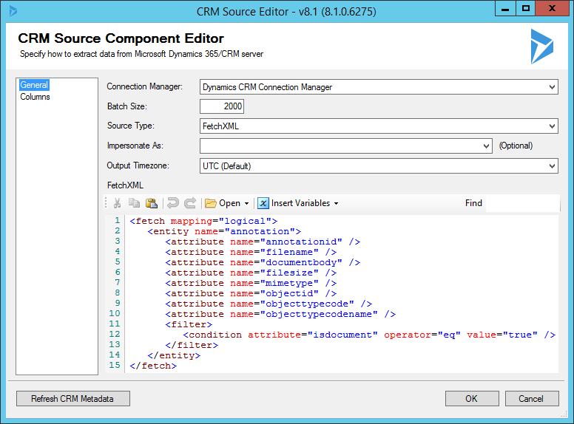574x424 pixels.
Task: Click the Undo arrow icon
Action: (x=173, y=203)
